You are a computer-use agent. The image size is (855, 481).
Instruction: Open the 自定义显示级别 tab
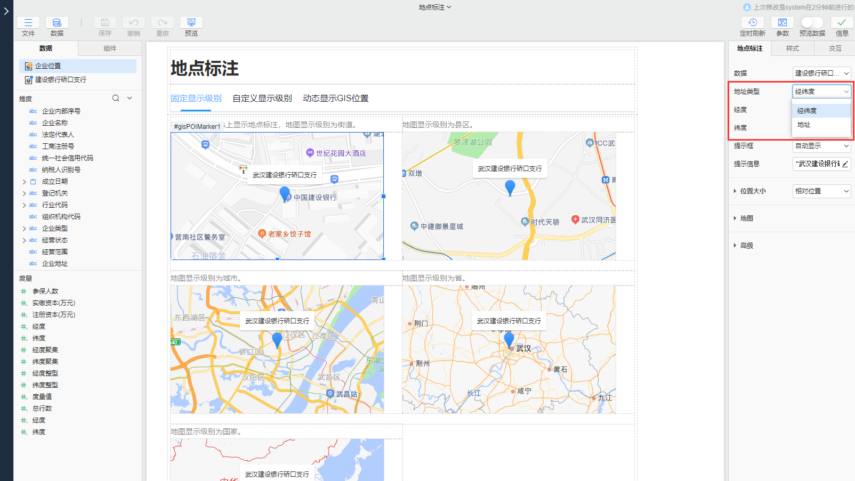[x=262, y=98]
